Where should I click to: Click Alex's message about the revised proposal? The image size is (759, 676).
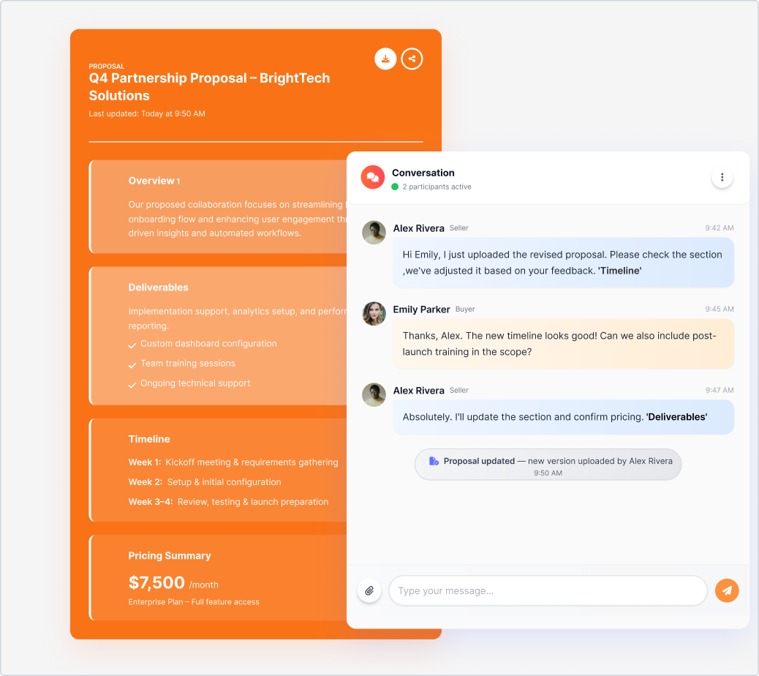coord(564,263)
